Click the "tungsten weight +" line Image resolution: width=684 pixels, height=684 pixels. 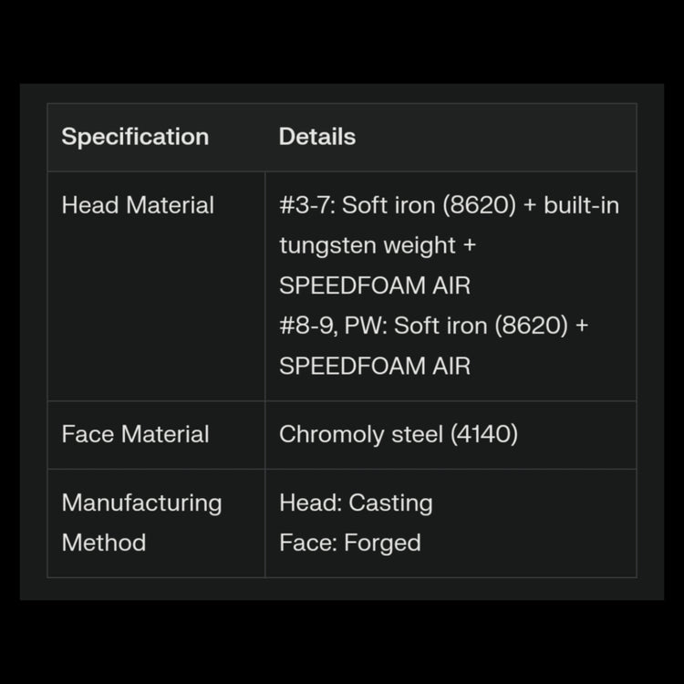pyautogui.click(x=378, y=245)
